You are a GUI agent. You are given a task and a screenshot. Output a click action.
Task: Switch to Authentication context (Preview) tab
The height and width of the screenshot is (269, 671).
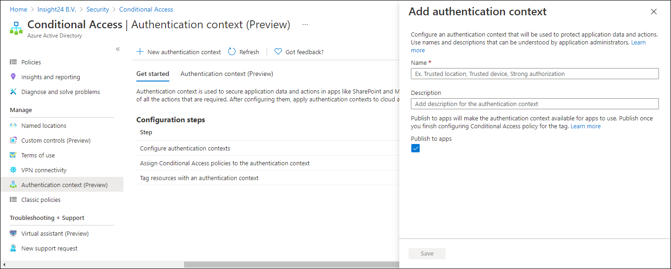[x=226, y=74]
